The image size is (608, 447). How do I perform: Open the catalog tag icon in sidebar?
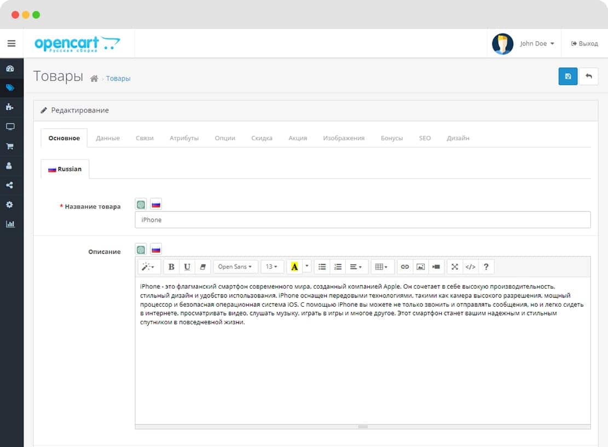10,88
